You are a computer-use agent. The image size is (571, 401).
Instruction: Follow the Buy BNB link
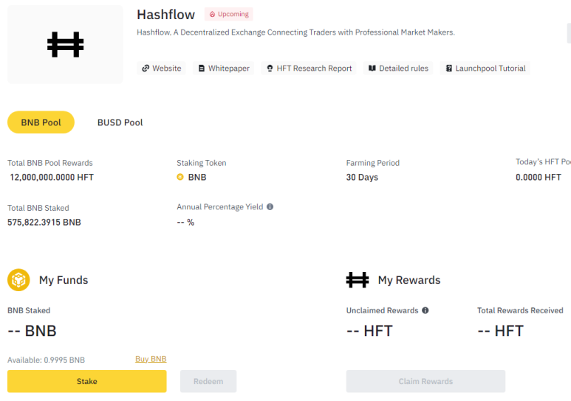pyautogui.click(x=151, y=359)
